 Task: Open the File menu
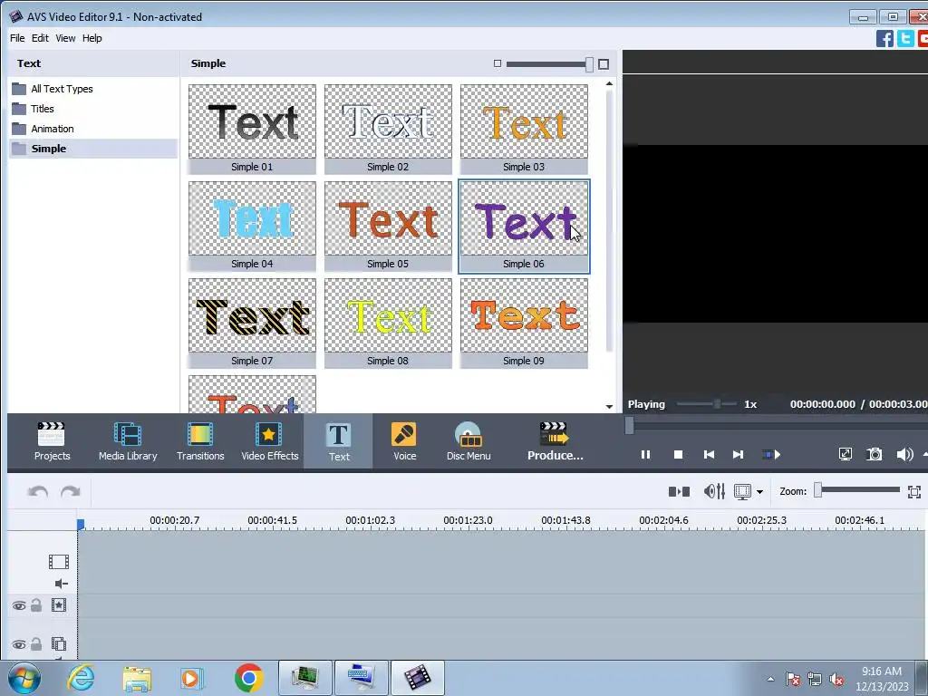pyautogui.click(x=17, y=38)
